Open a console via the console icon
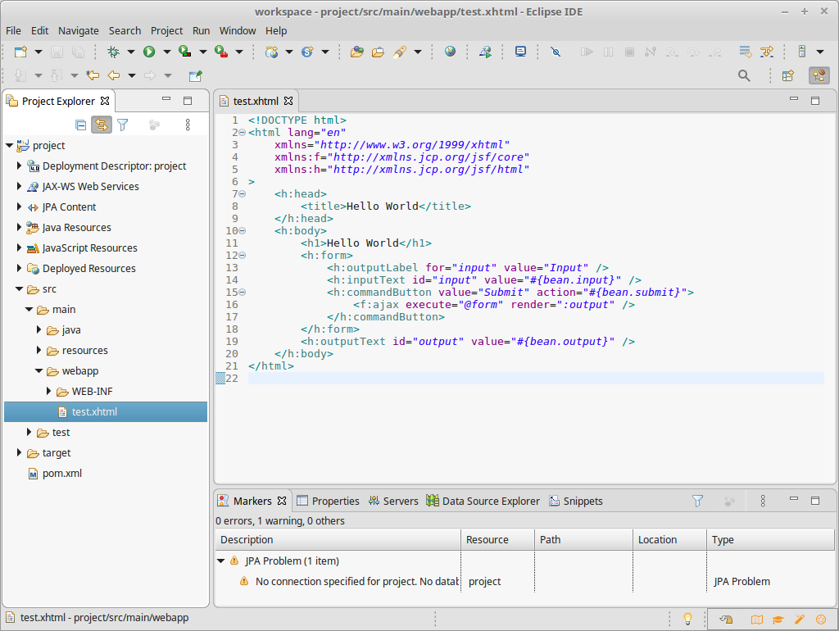Viewport: 839px width, 631px height. (520, 51)
